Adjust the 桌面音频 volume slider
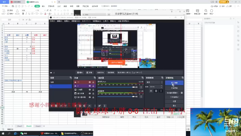 click(x=116, y=97)
